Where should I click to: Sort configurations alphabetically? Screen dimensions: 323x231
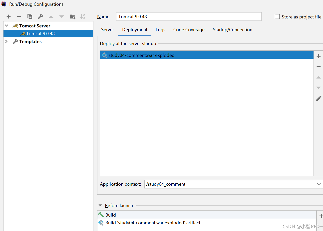pyautogui.click(x=83, y=17)
